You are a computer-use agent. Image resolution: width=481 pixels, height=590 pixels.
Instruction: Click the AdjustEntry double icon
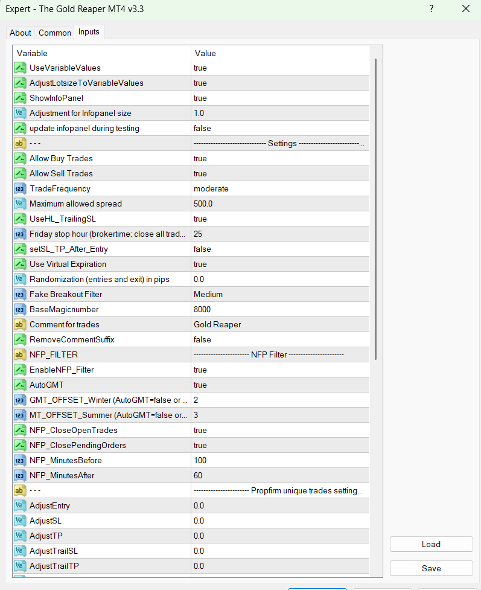(x=20, y=505)
